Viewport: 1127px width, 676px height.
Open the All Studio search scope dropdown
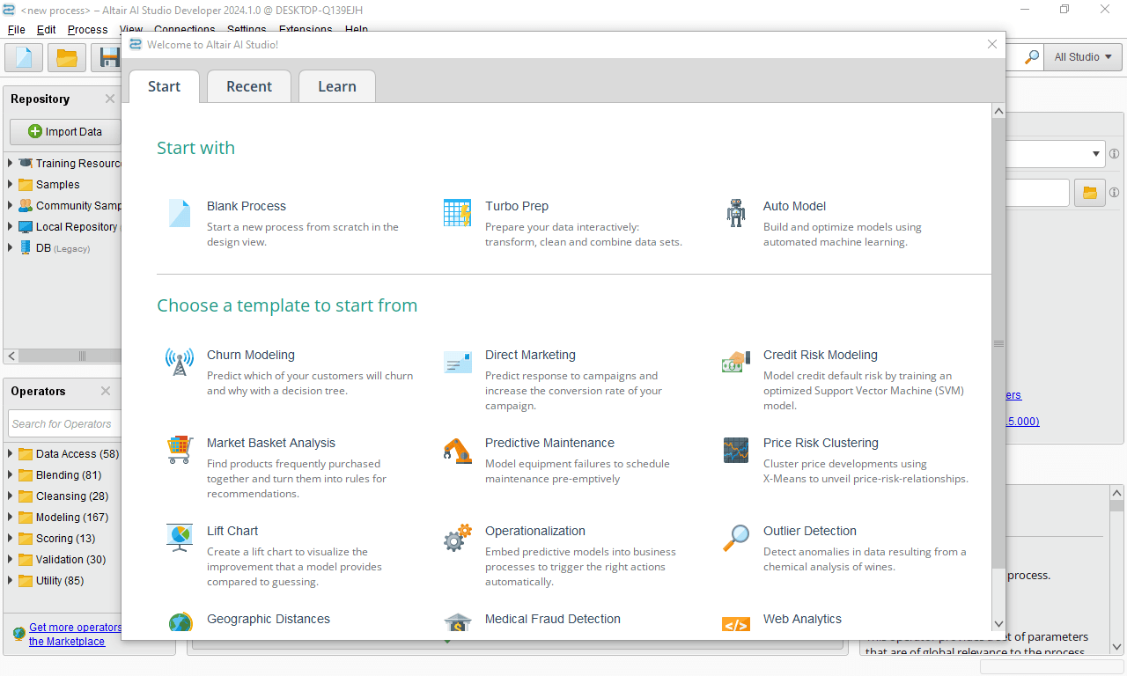point(1083,57)
